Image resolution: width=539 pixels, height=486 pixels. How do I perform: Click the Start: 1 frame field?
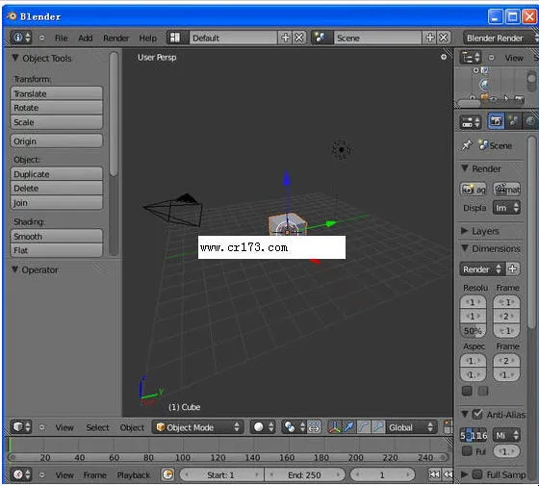(221, 474)
